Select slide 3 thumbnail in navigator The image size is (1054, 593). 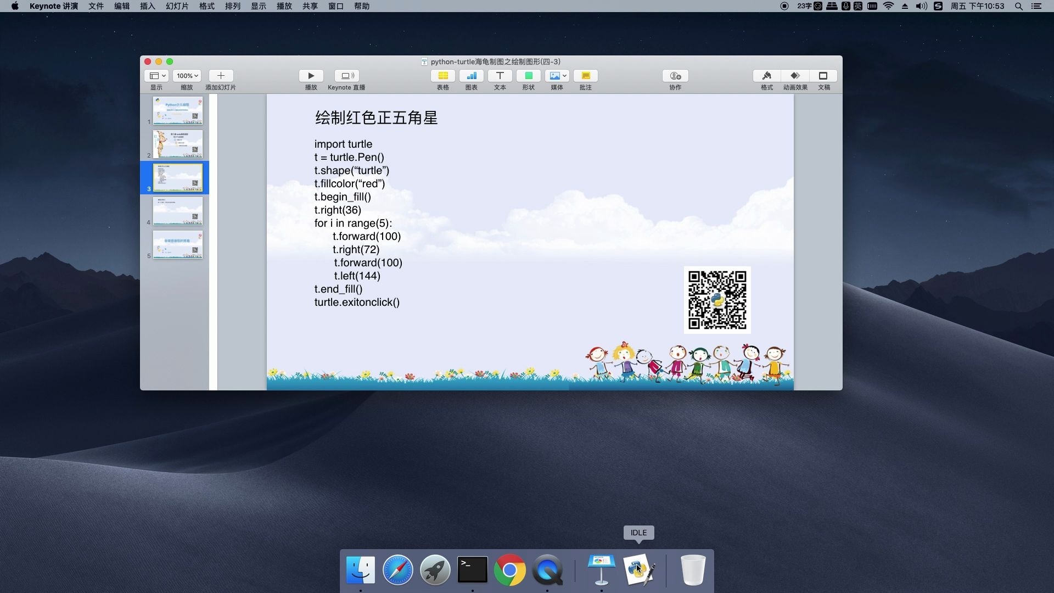177,178
